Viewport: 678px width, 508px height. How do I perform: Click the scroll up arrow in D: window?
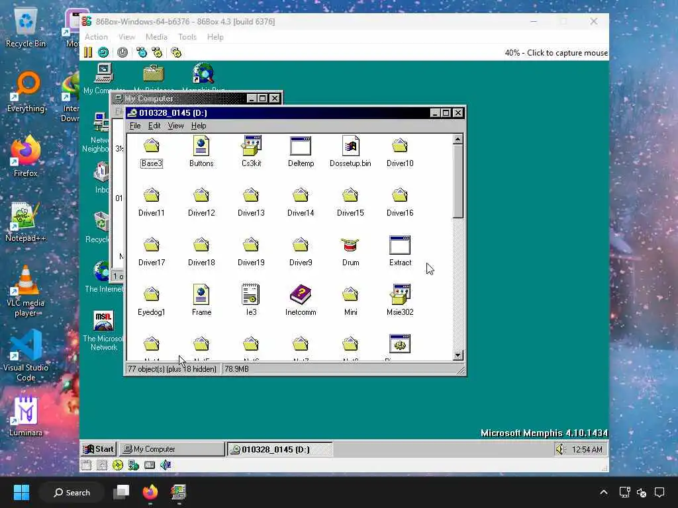tap(458, 139)
